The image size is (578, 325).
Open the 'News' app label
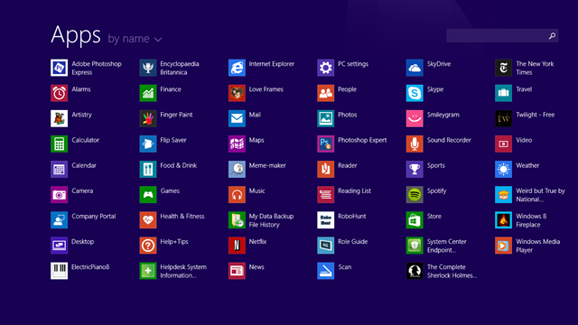coord(256,267)
